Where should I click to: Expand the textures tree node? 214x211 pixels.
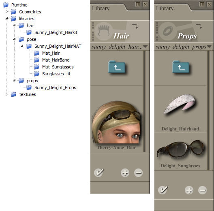6,94
